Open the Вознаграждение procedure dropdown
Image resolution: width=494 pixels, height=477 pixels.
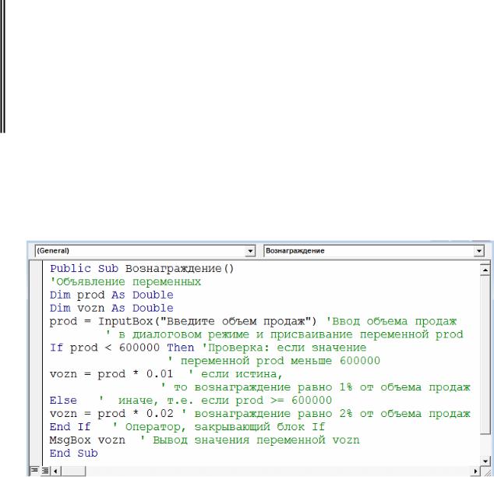click(x=479, y=251)
